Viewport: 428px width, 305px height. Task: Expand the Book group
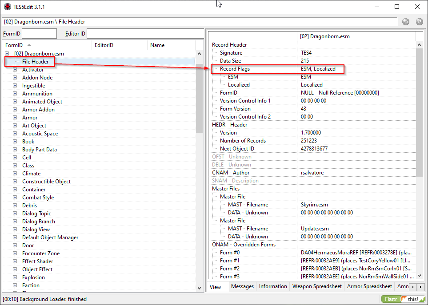click(15, 142)
